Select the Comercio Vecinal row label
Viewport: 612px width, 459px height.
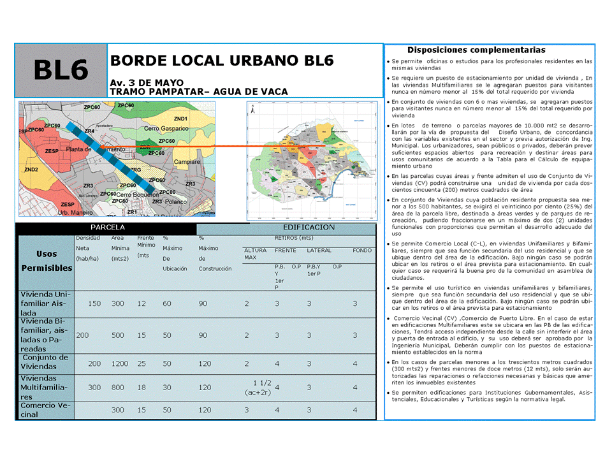pyautogui.click(x=45, y=410)
